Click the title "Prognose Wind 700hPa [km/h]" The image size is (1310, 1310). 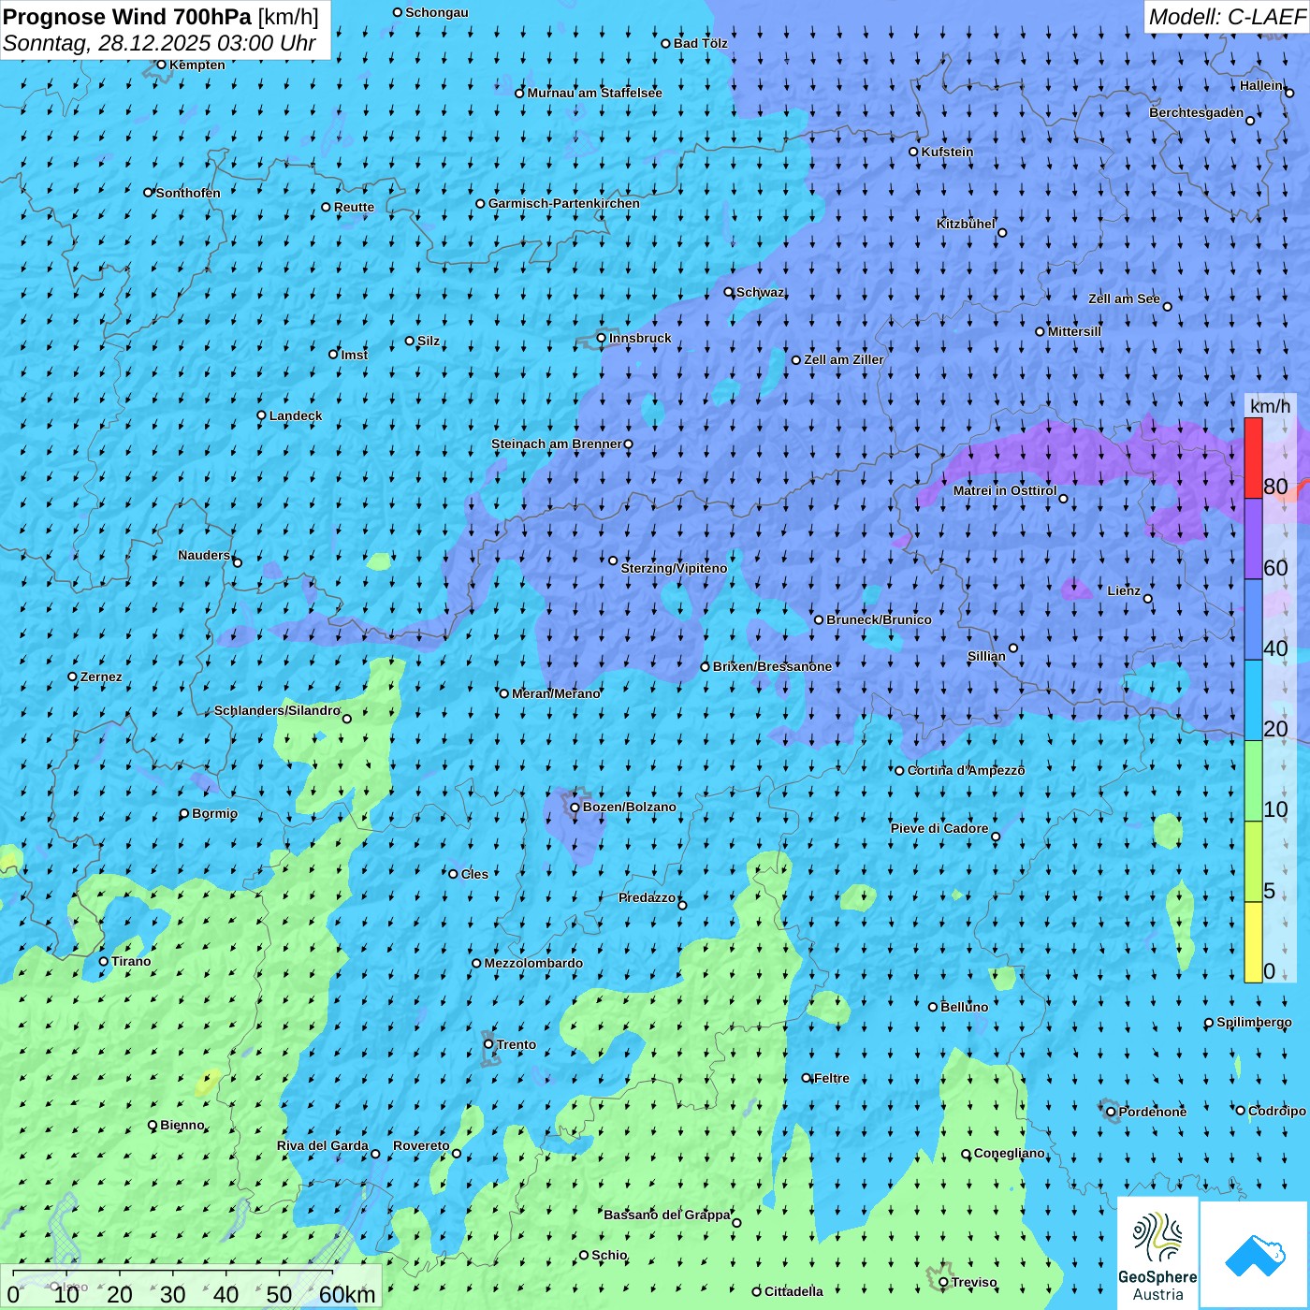[161, 17]
